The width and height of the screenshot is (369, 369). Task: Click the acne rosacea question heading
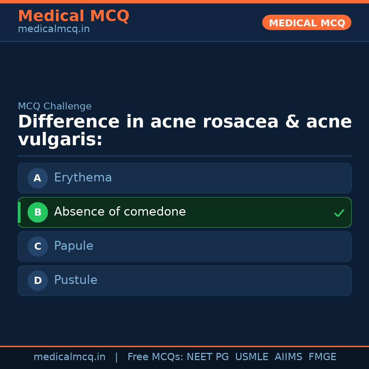point(184,131)
